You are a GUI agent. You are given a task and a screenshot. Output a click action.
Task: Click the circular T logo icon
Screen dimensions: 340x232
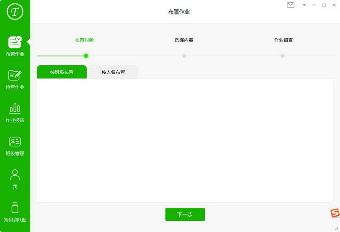(x=15, y=11)
